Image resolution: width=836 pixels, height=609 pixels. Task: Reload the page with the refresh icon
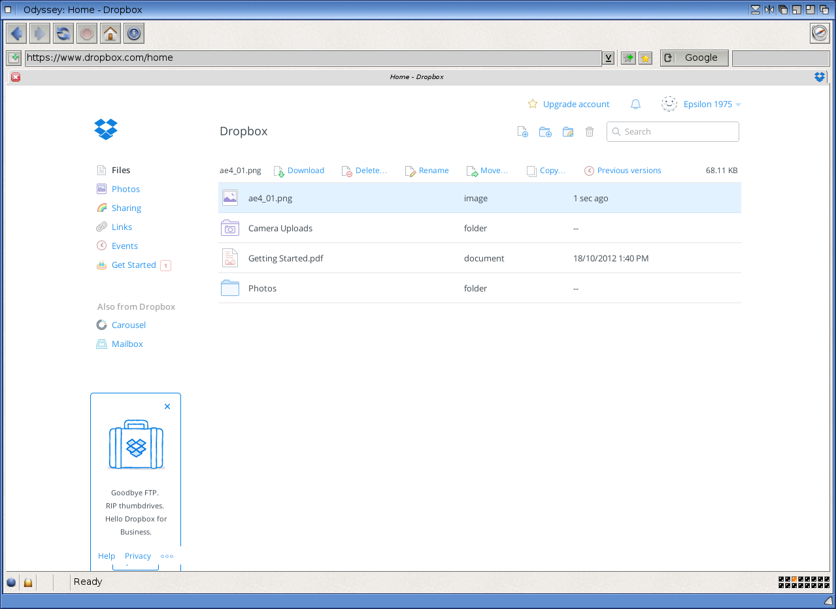63,33
